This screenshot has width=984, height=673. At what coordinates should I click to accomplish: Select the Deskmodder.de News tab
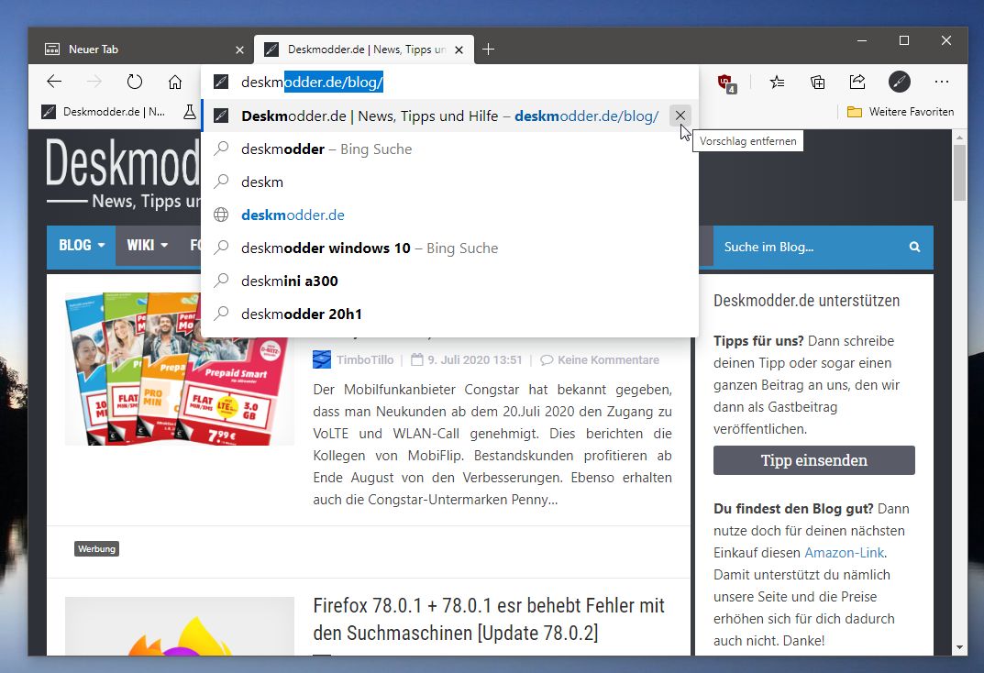363,49
